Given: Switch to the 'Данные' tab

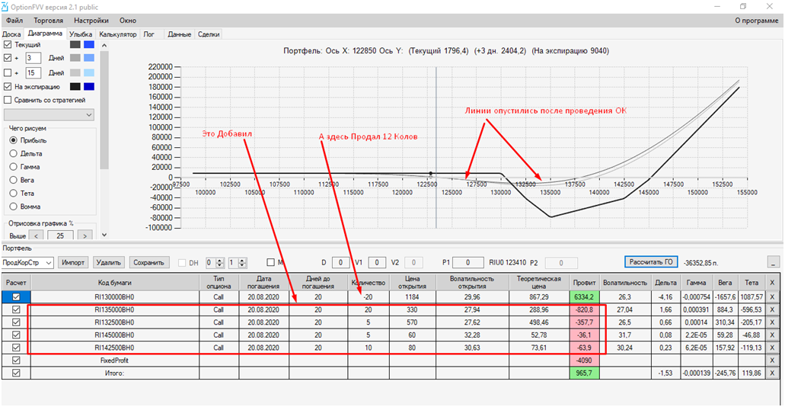Looking at the screenshot, I should tap(179, 34).
